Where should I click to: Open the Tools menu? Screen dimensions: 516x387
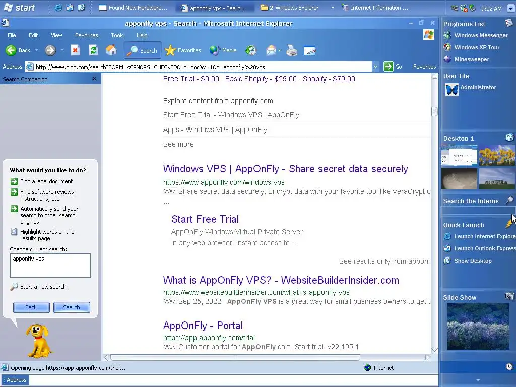pos(117,35)
